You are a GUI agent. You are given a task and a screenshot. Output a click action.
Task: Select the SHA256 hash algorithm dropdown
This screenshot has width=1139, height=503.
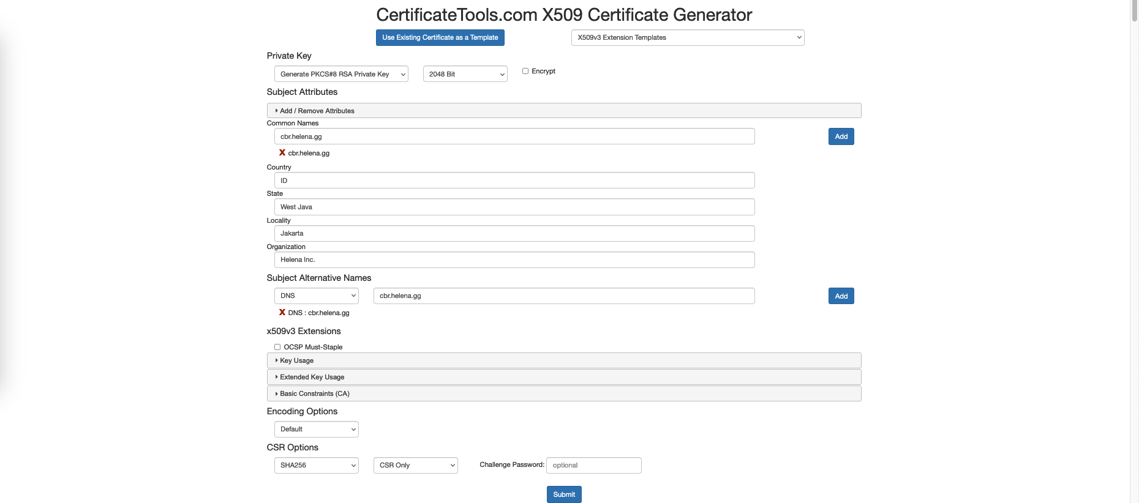[316, 466]
